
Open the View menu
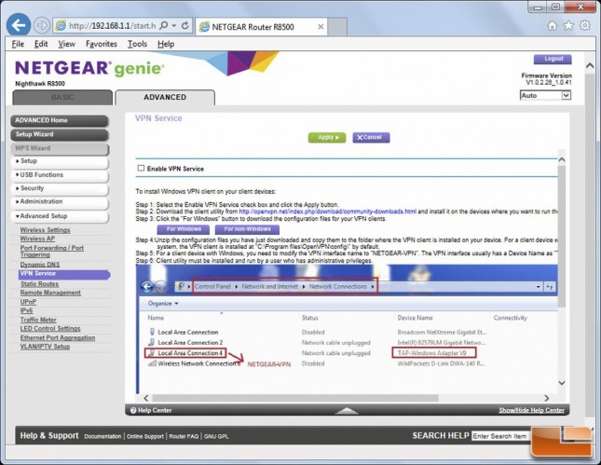(x=66, y=44)
